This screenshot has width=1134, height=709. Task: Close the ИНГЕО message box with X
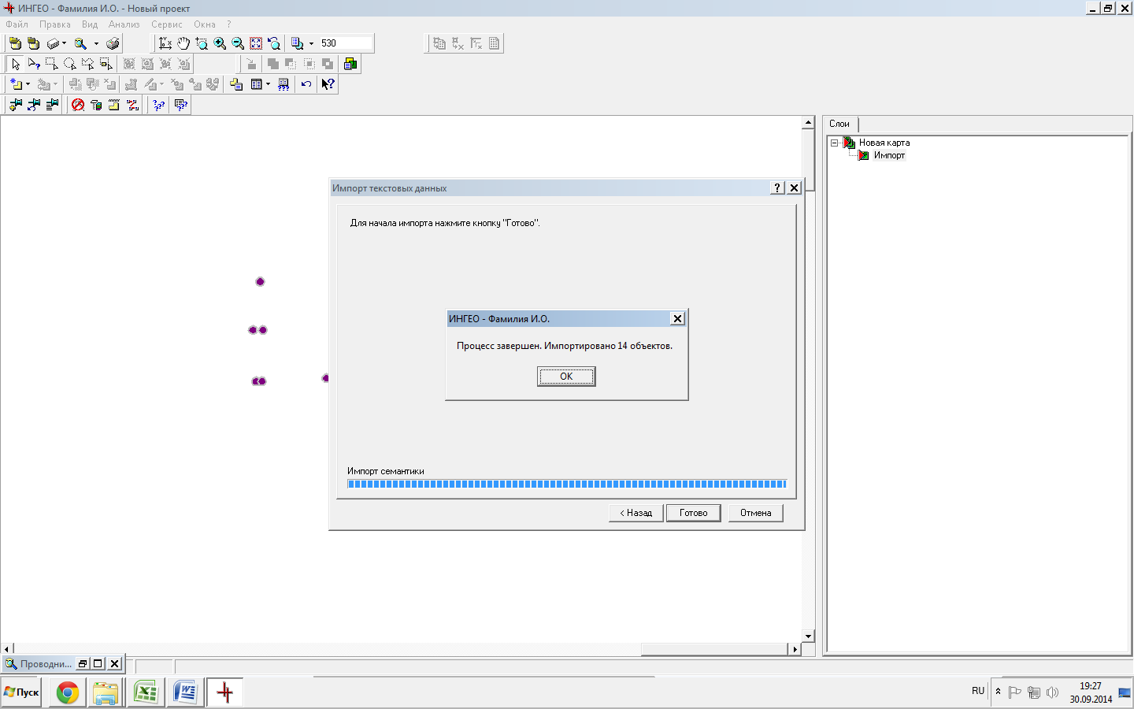pos(677,318)
